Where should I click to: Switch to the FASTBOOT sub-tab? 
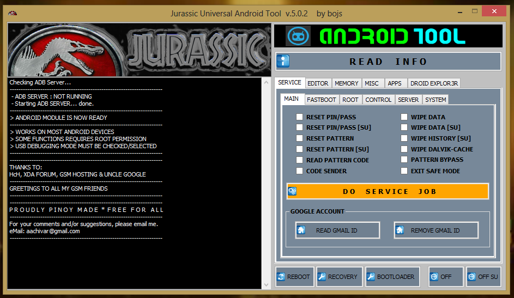tap(321, 100)
